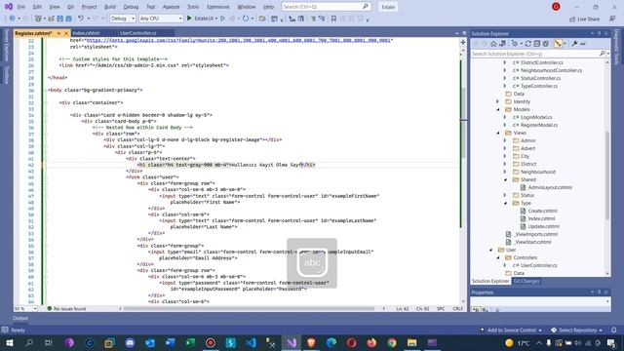Open the Extensions menu
624x351 pixels.
pos(218,7)
